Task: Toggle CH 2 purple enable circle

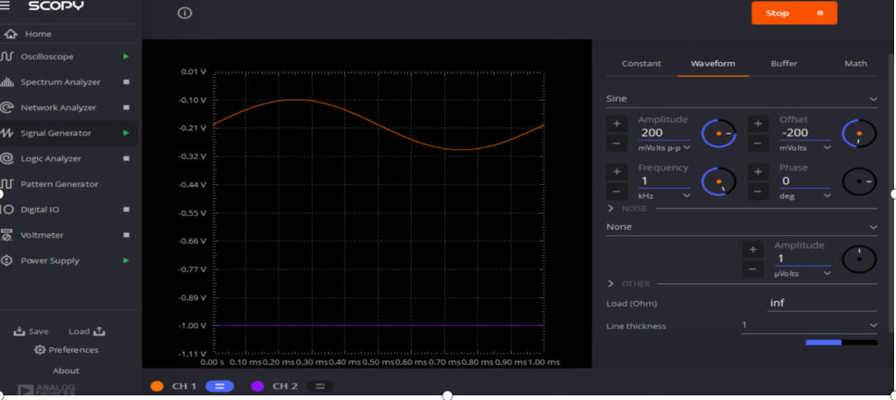Action: click(257, 386)
